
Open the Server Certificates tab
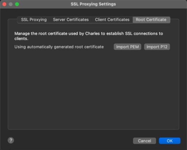71,20
